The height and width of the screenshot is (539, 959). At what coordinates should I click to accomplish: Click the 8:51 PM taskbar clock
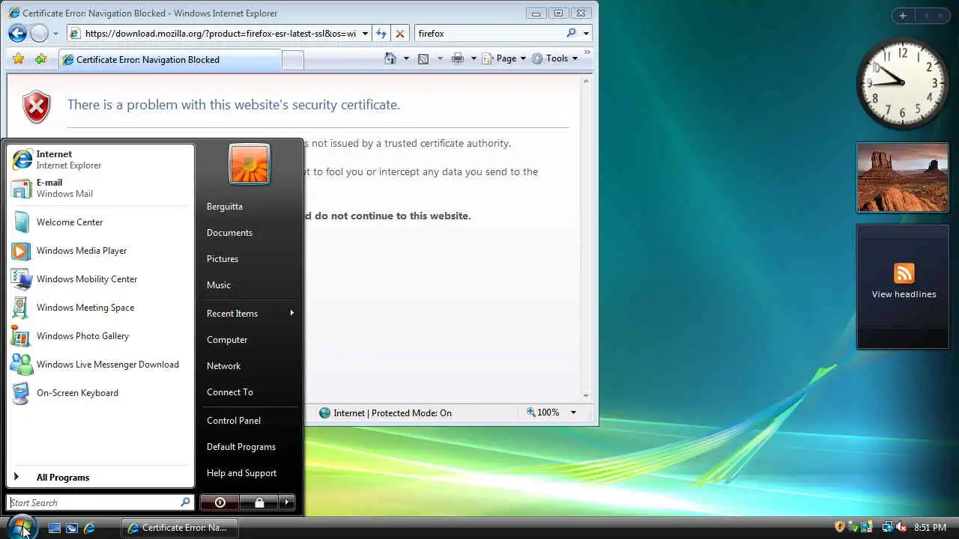tap(930, 528)
